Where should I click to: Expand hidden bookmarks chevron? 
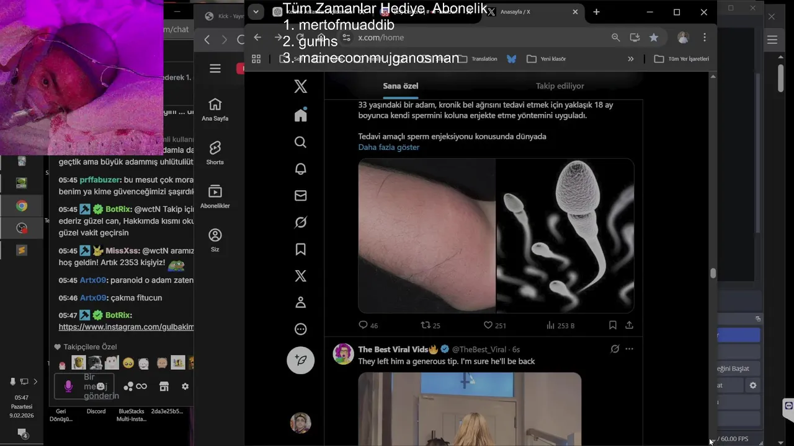631,59
